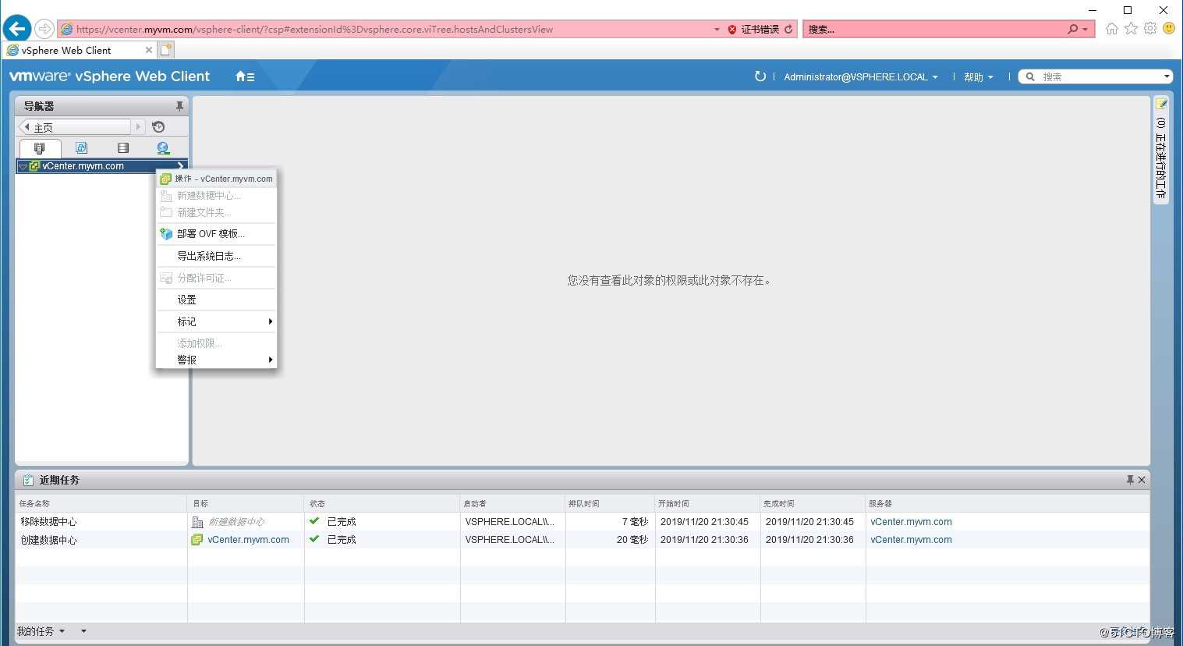Go back with browser back arrow
The width and height of the screenshot is (1183, 646).
[x=17, y=29]
